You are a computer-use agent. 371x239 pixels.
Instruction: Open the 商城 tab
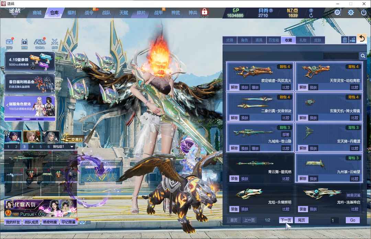pyautogui.click(x=37, y=13)
